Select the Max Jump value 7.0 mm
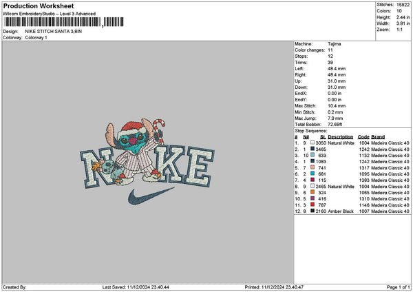This screenshot has height=292, width=413. tap(335, 118)
